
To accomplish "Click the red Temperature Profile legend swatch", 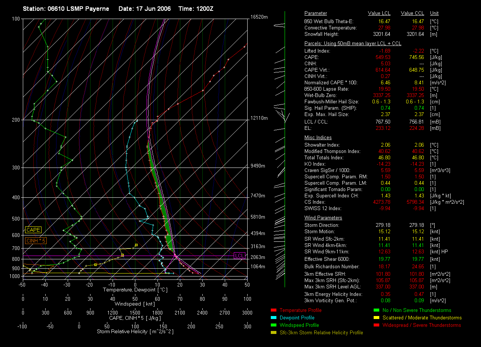I will (273, 310).
